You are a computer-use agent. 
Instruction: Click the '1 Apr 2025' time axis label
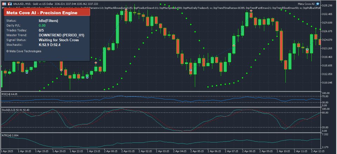(7, 151)
